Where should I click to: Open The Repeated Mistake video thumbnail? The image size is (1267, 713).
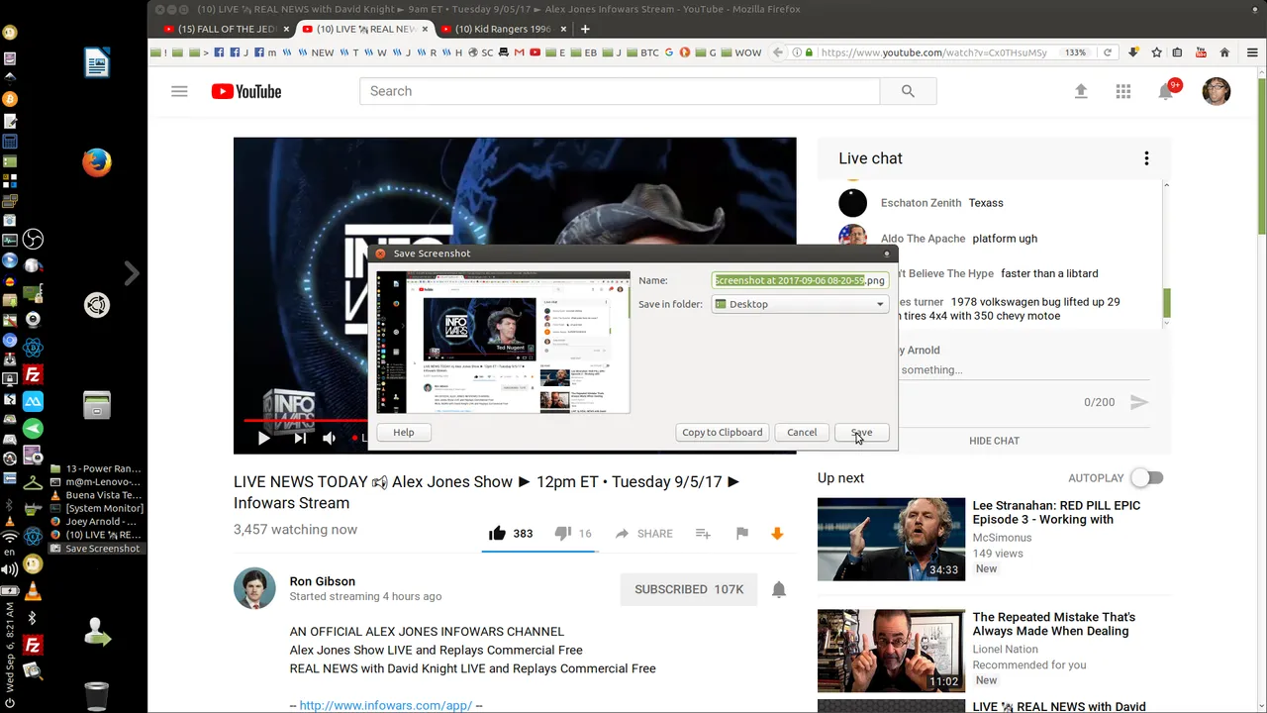tap(891, 651)
